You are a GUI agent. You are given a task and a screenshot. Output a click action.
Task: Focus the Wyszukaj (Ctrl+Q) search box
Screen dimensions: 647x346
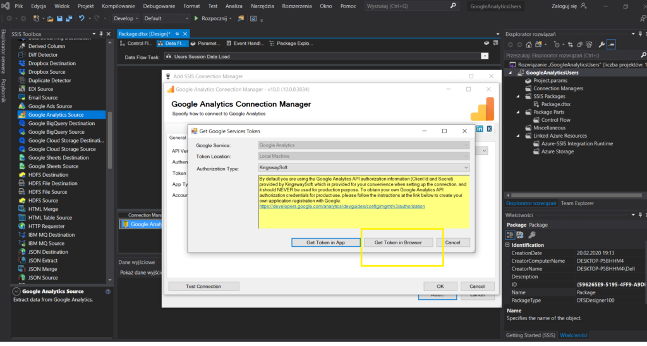411,6
